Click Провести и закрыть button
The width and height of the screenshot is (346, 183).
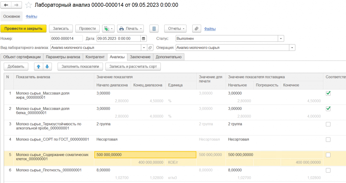(23, 29)
